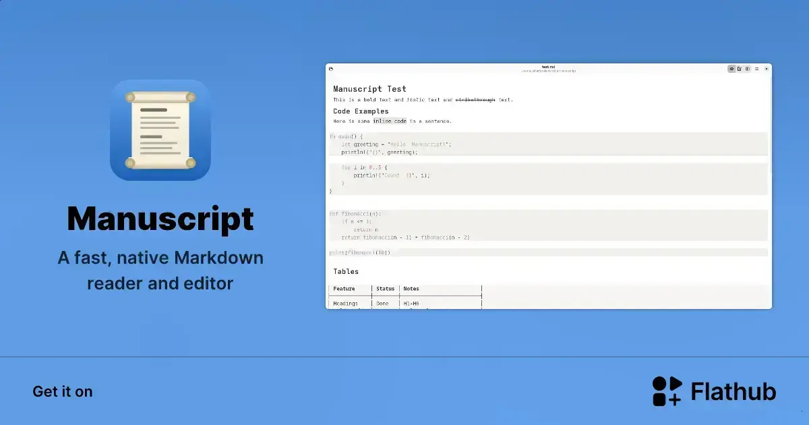Close the Manuscript window
809x425 pixels.
pos(767,69)
